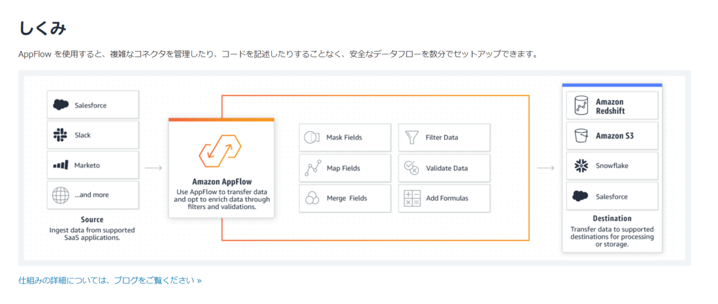Click the Add Formulas label
This screenshot has width=718, height=304.
[448, 198]
